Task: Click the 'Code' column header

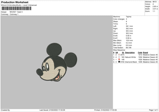Action: 140,53
